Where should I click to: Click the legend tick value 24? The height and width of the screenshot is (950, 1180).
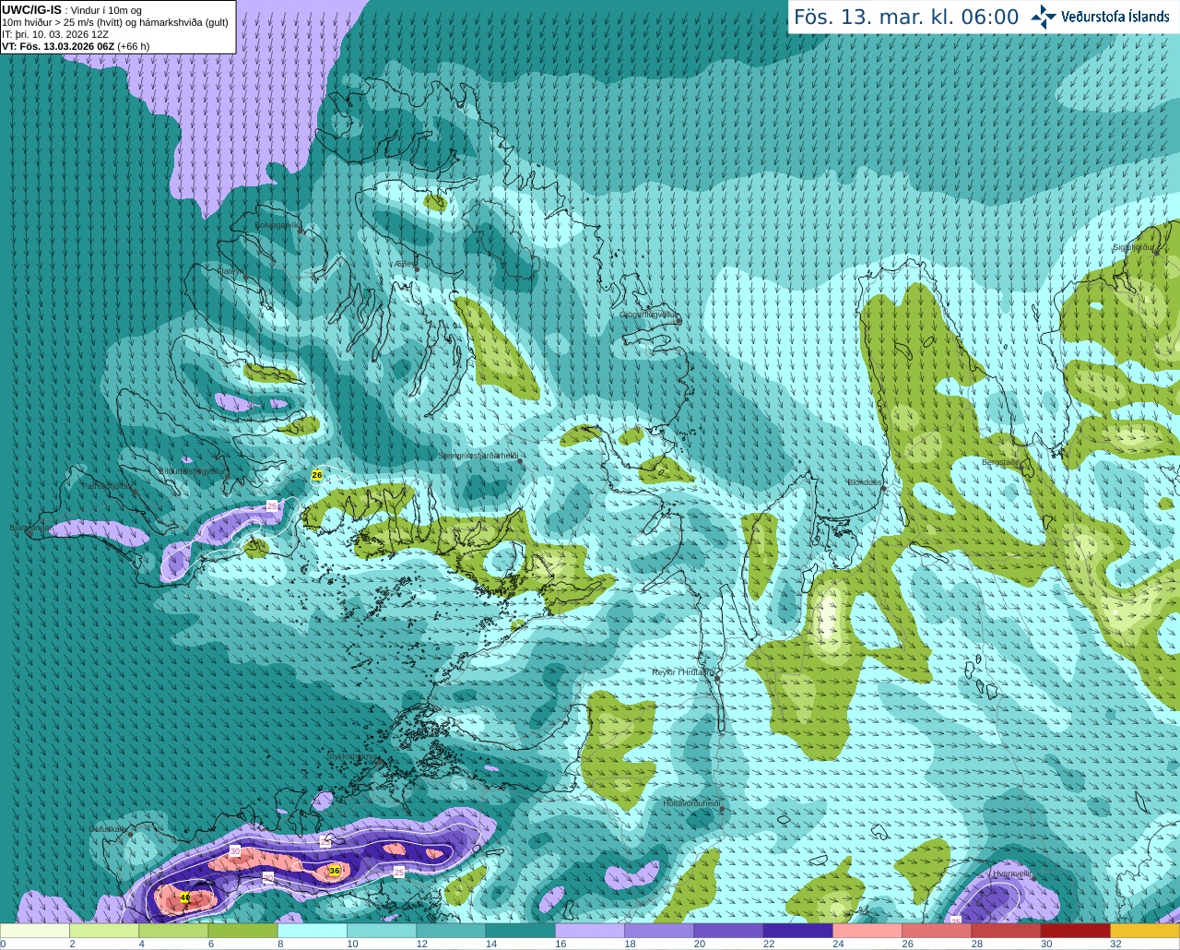coord(838,944)
